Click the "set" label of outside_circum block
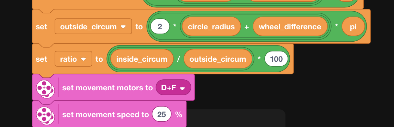The height and width of the screenshot is (127, 394). click(42, 26)
